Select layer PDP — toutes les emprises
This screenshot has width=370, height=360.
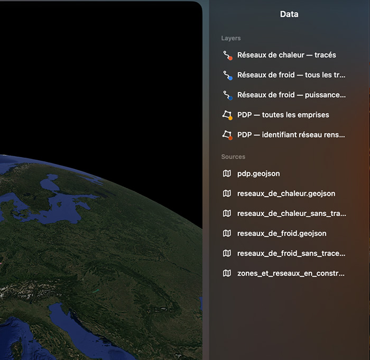point(284,115)
